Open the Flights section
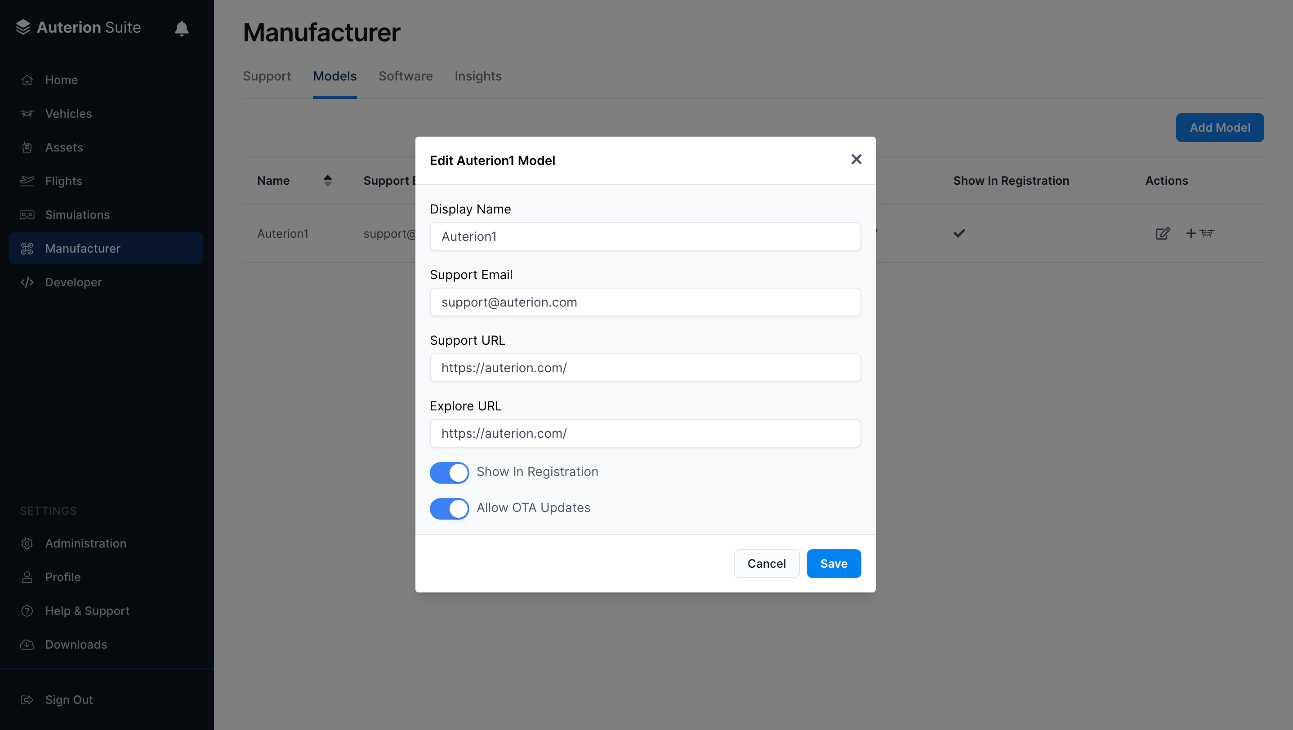The width and height of the screenshot is (1293, 730). pyautogui.click(x=63, y=181)
